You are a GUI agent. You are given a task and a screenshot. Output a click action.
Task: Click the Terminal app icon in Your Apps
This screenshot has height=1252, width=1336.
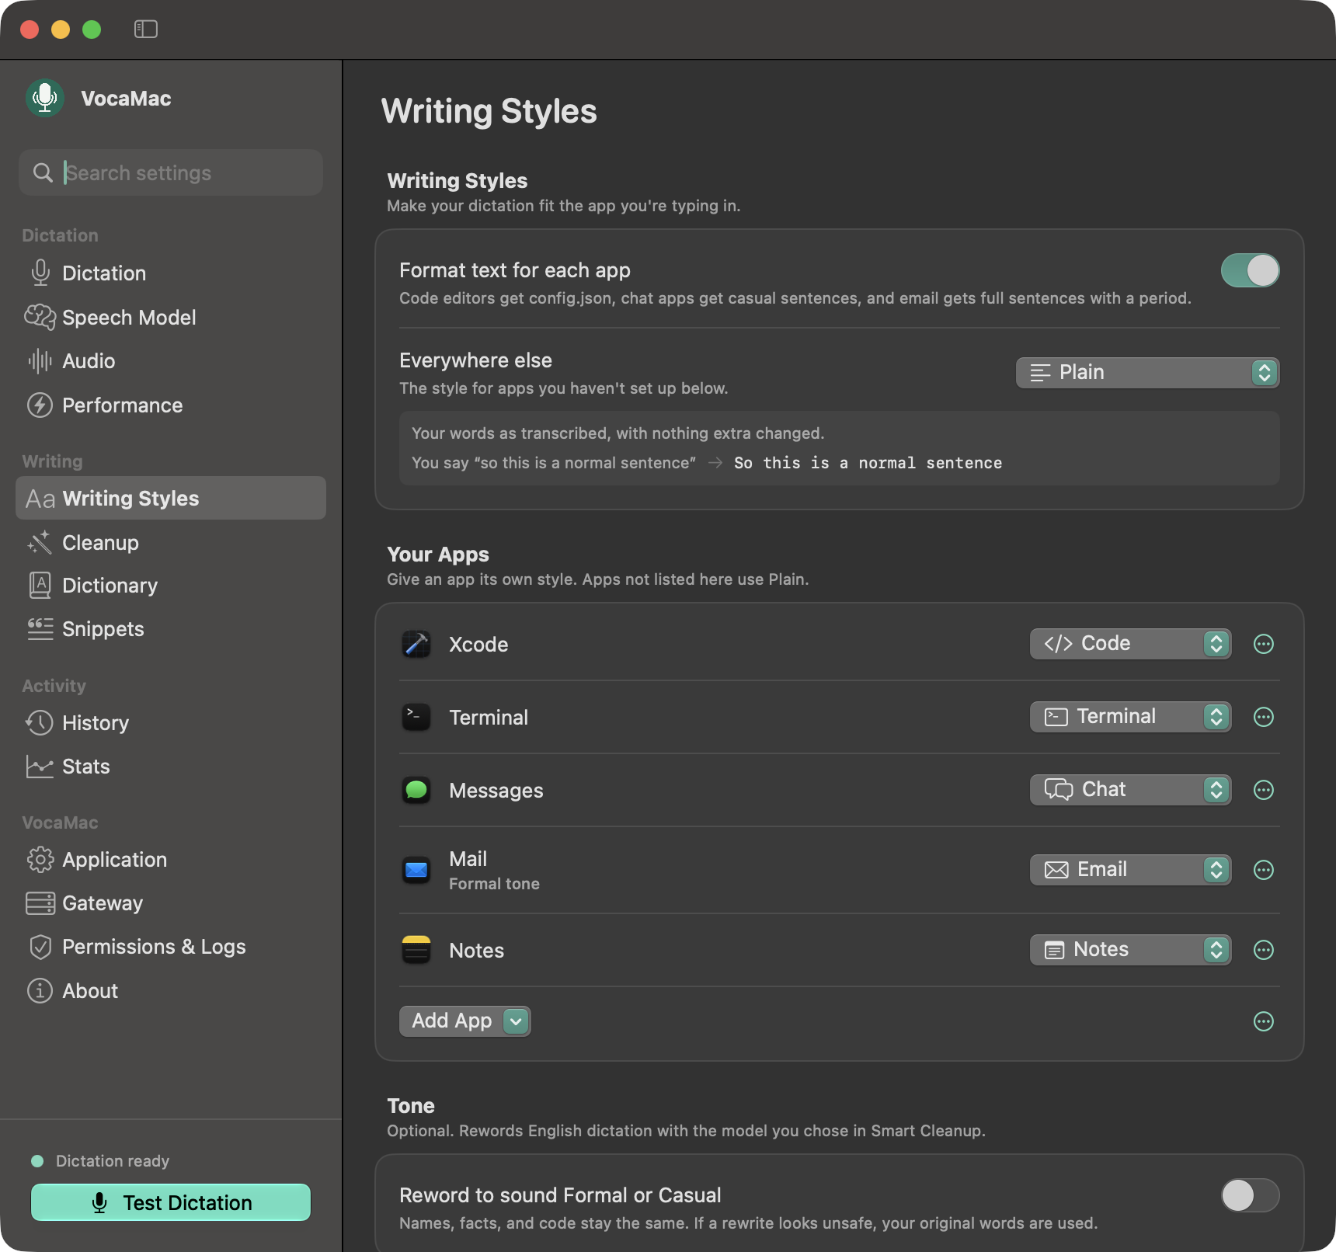coord(416,717)
